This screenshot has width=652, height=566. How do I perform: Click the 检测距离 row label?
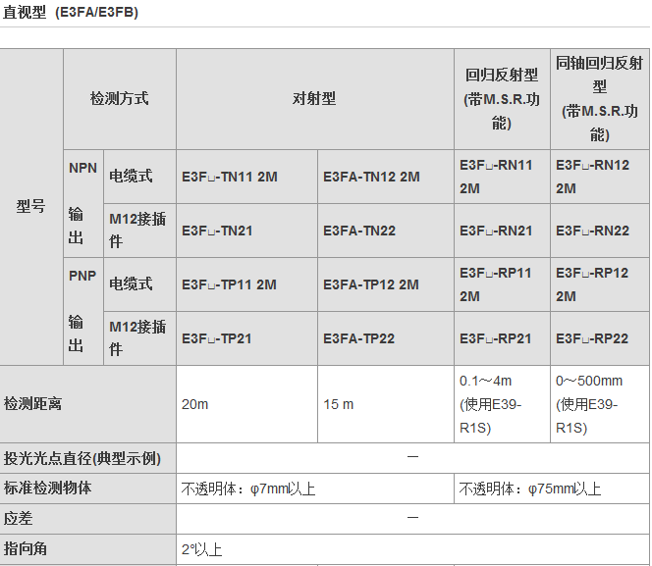click(x=32, y=404)
